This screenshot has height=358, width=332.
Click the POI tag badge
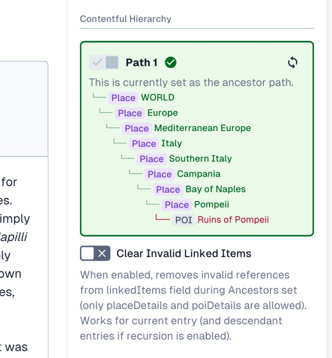pyautogui.click(x=184, y=220)
